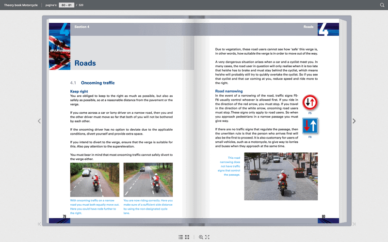388x242 pixels.
Task: Open the search magnifier icon
Action: (382, 5)
